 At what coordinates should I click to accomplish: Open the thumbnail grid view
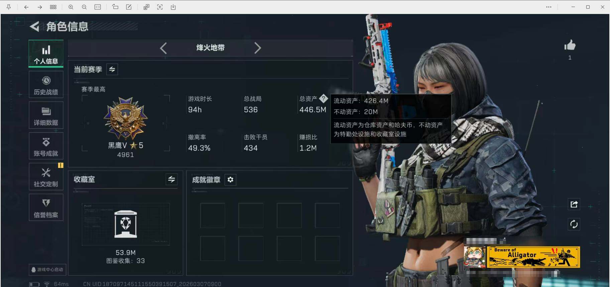pyautogui.click(x=53, y=7)
